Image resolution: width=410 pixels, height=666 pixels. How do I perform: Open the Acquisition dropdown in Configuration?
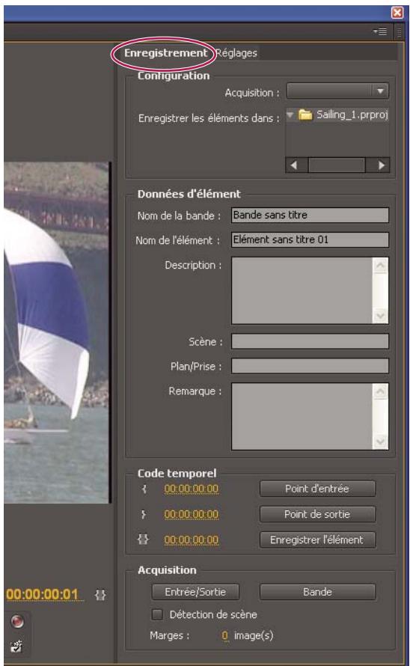tap(337, 91)
